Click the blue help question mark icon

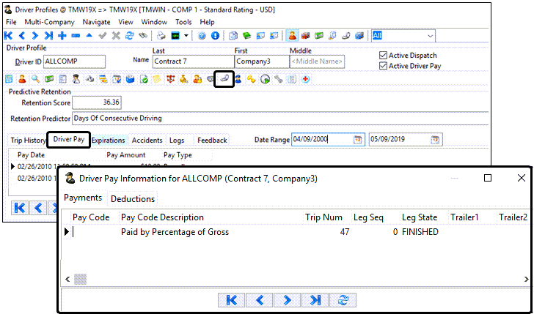(x=202, y=35)
